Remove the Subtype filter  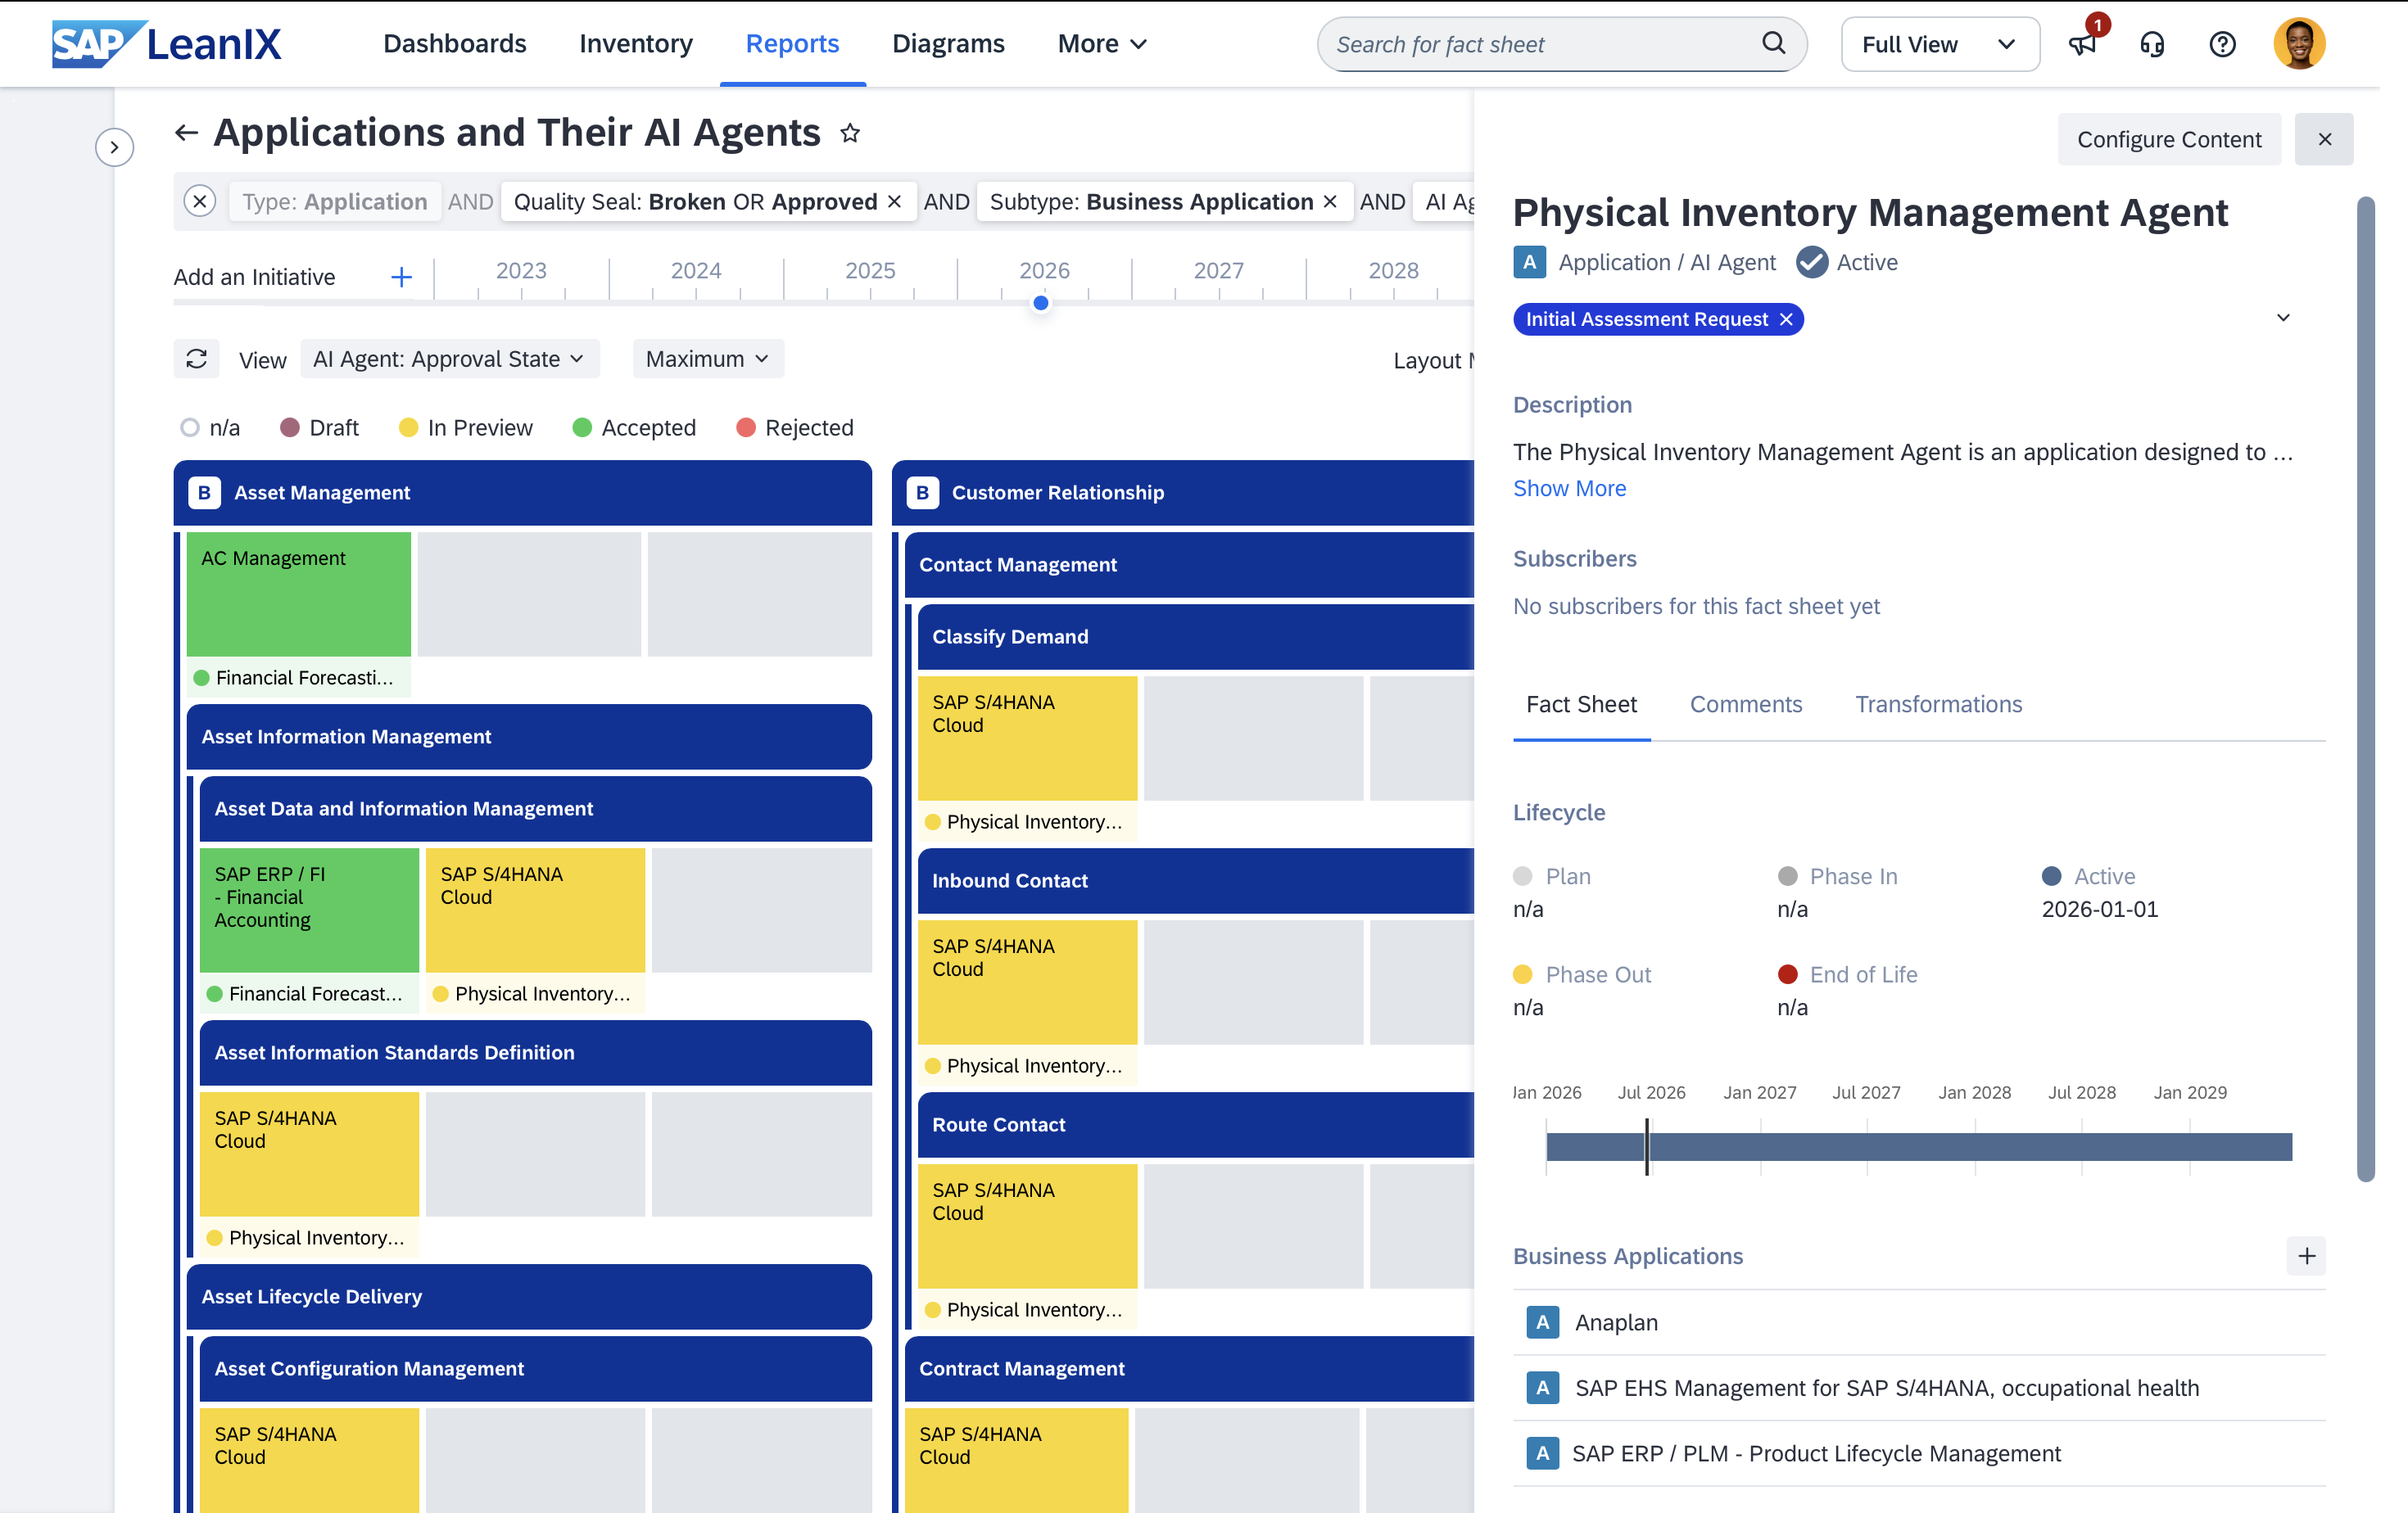click(1330, 202)
